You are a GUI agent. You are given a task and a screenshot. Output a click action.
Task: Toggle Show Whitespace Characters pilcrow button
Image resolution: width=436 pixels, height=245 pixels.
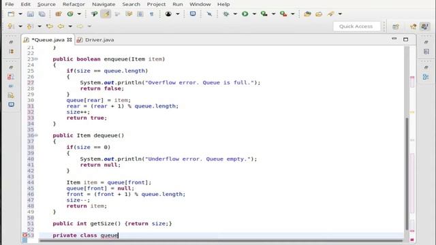151,14
